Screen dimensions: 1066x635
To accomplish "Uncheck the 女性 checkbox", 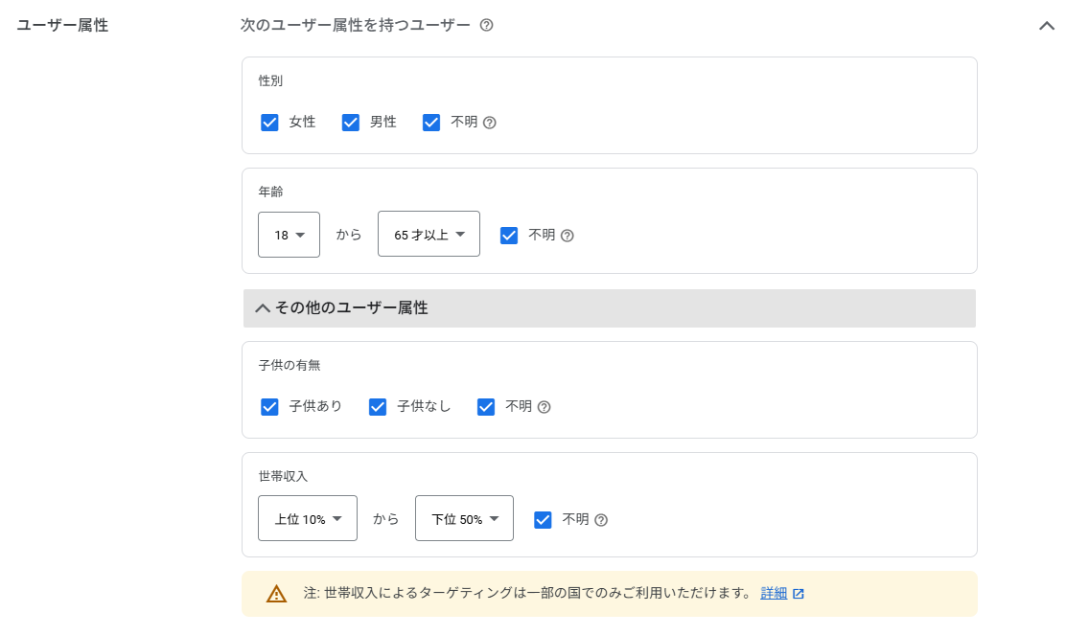I will tap(269, 123).
